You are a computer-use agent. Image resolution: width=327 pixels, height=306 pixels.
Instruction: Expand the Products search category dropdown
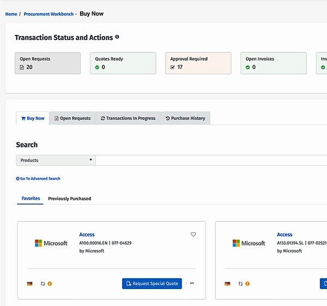click(x=56, y=160)
